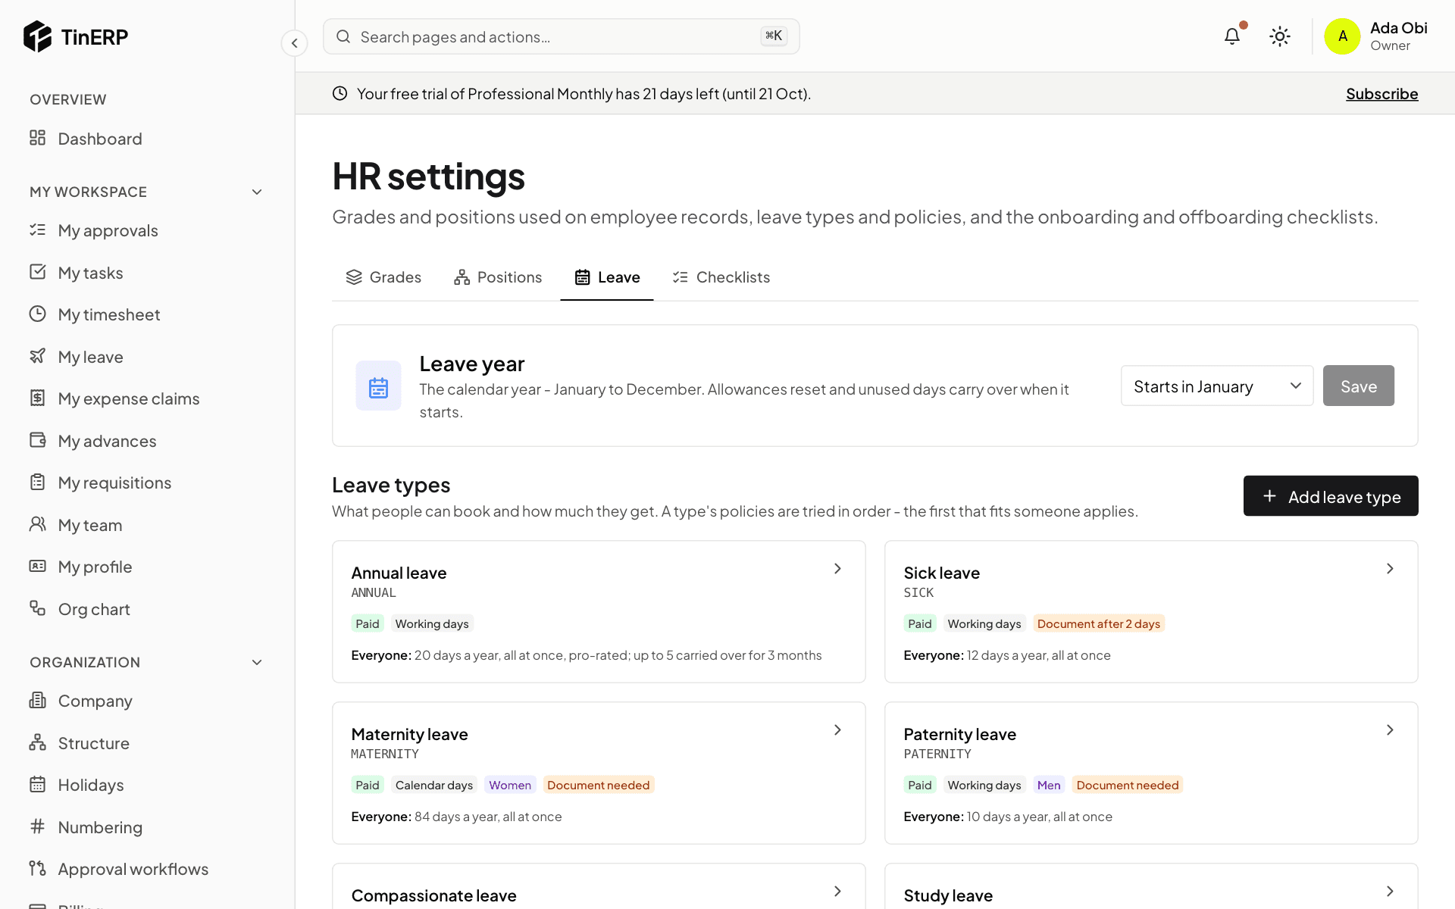Collapse the sidebar with the arrow button
Image resolution: width=1455 pixels, height=909 pixels.
[x=294, y=43]
